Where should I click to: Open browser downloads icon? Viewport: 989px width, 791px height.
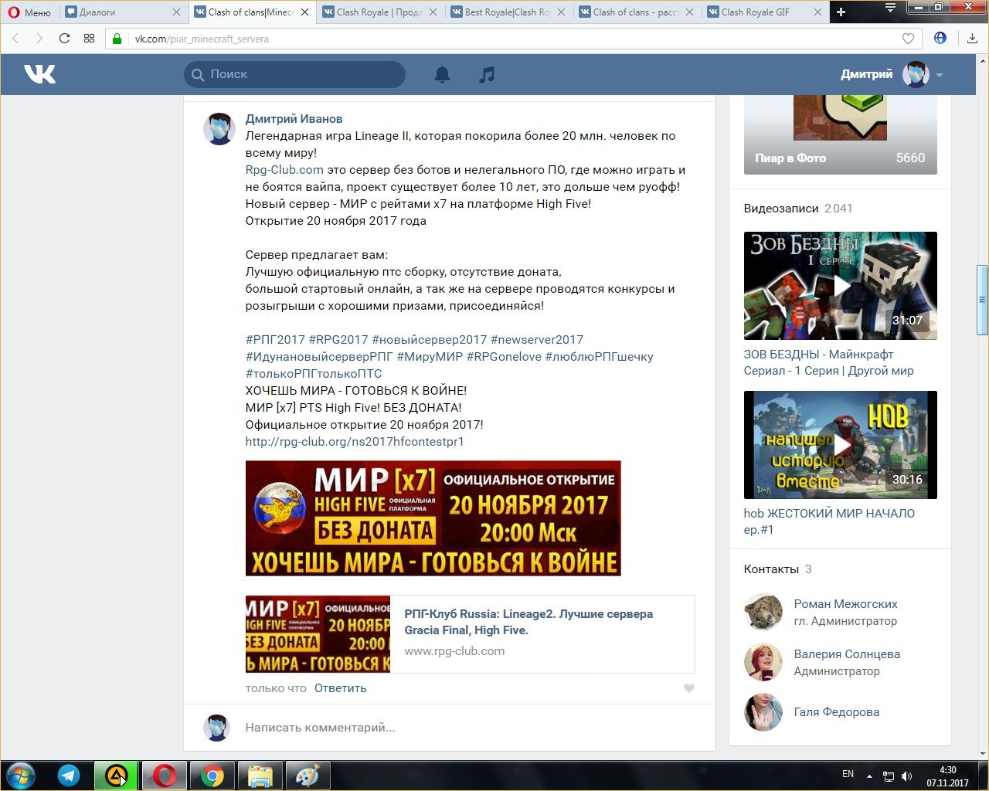pos(972,39)
